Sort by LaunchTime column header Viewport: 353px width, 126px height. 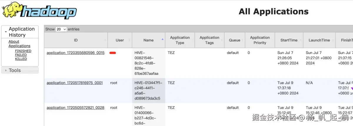point(319,40)
